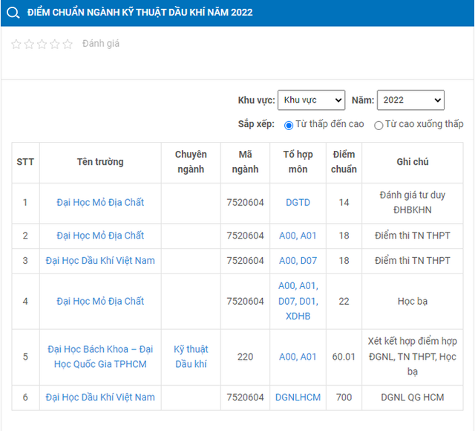Click the Điểm chuẩn column header

344,162
